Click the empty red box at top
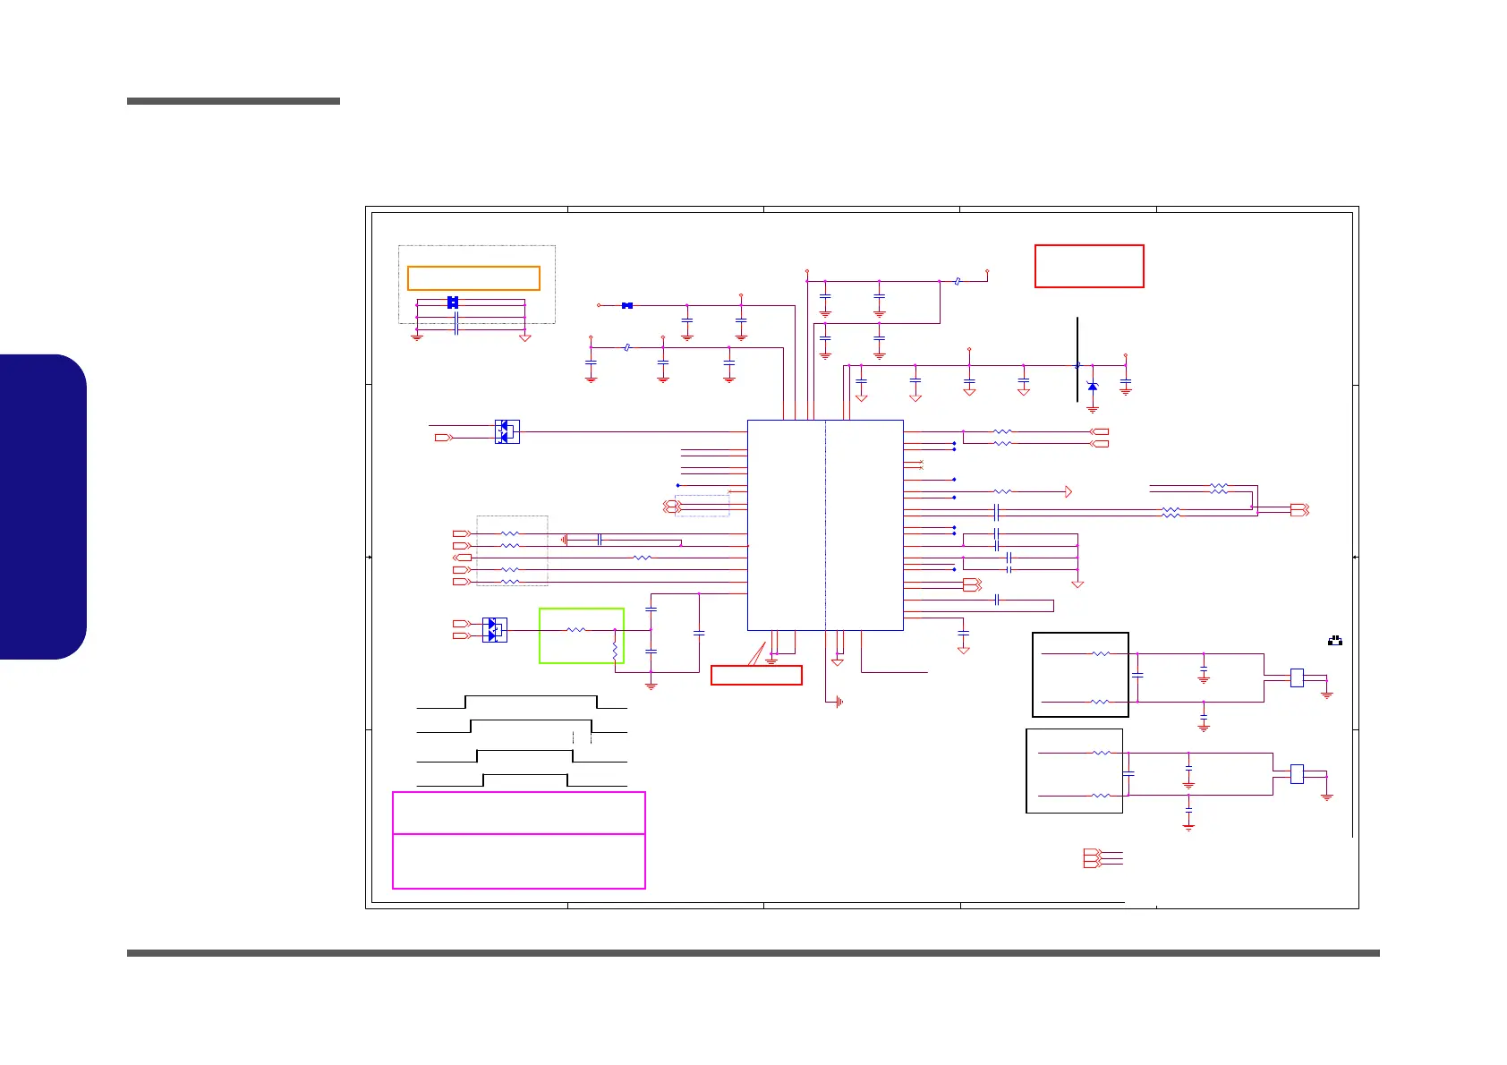Image resolution: width=1507 pixels, height=1065 pixels. coord(1089,266)
